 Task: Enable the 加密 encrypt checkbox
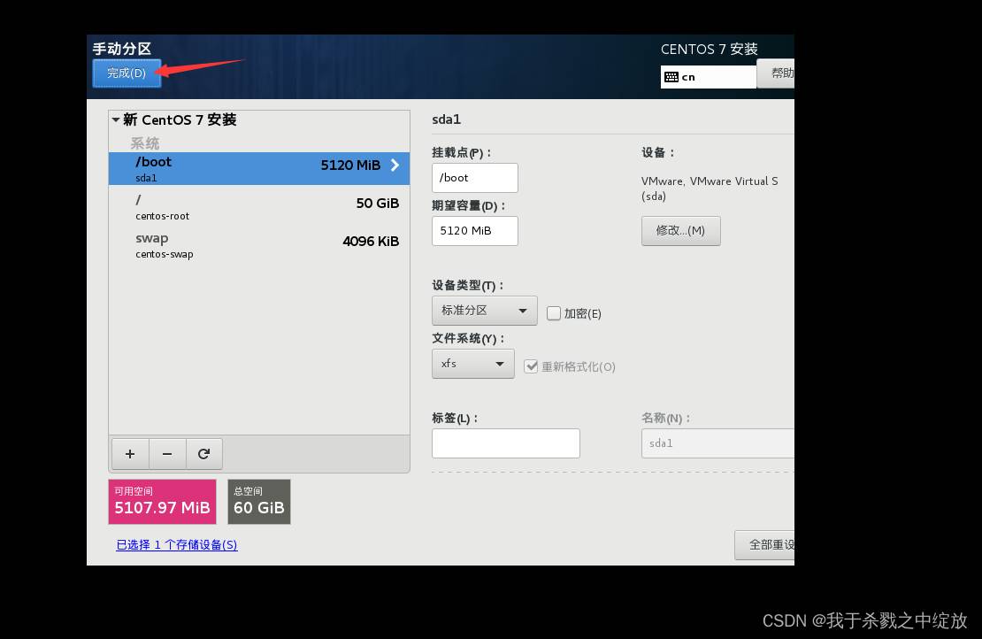click(x=554, y=313)
